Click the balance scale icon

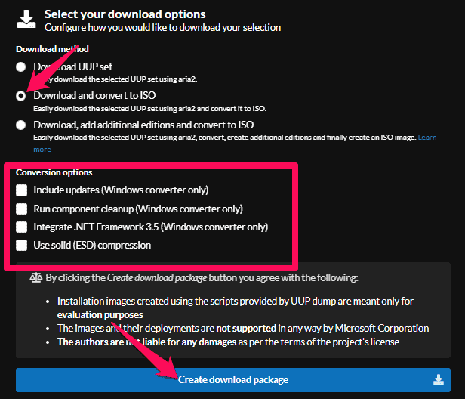click(x=35, y=277)
